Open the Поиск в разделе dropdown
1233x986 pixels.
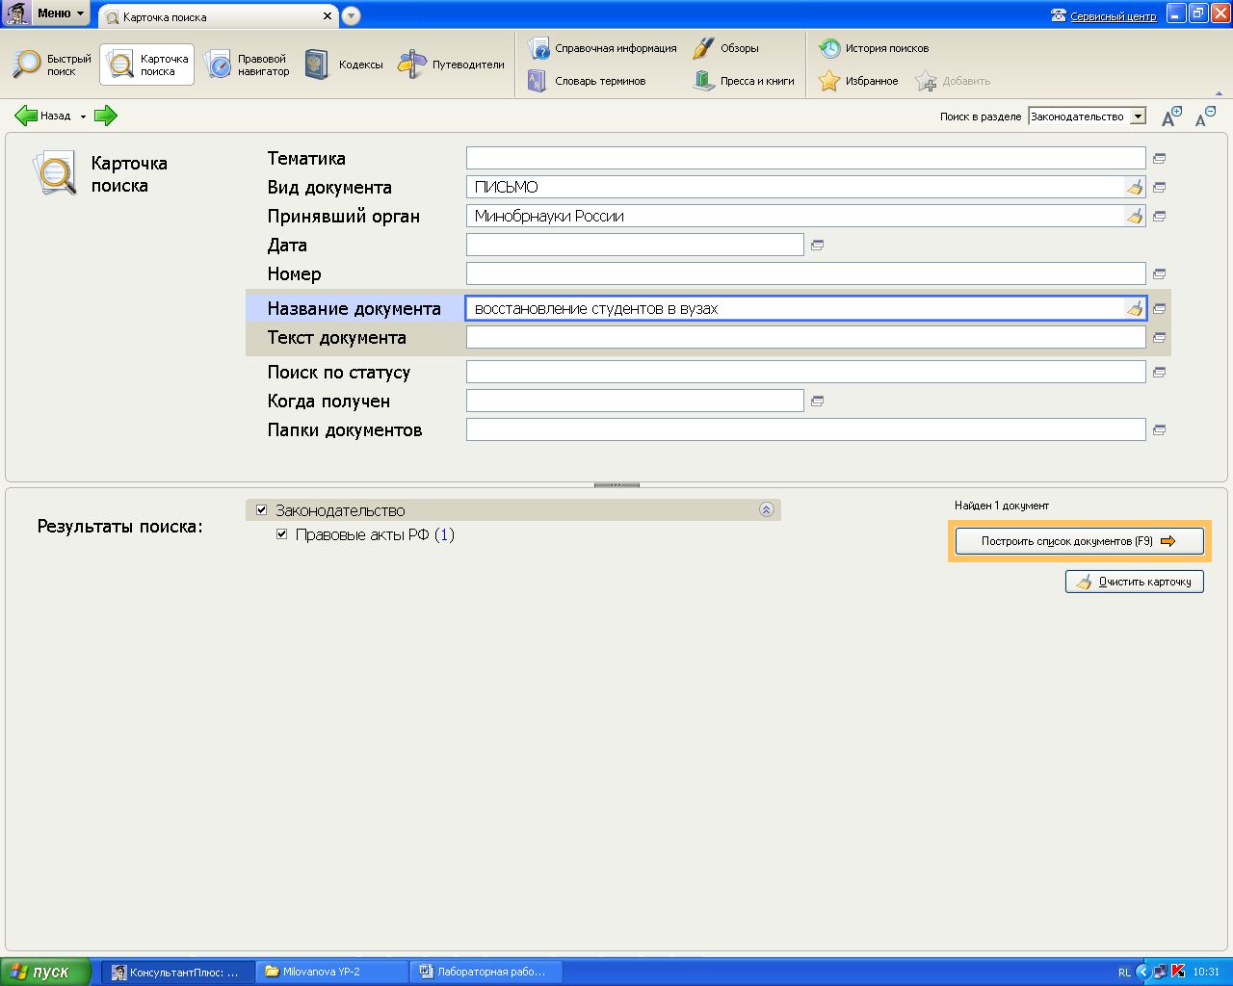[1138, 117]
